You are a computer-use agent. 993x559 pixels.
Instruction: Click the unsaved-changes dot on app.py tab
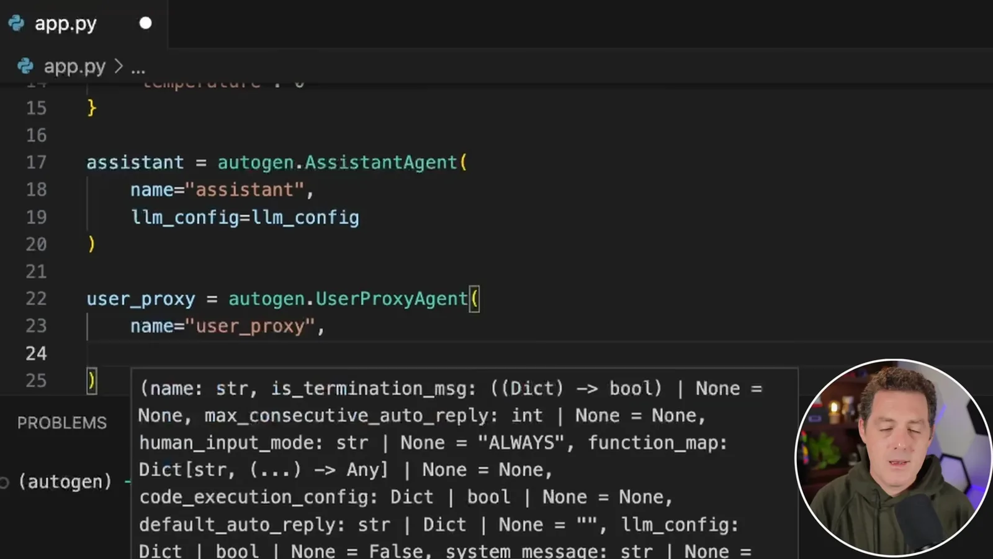[x=145, y=24]
